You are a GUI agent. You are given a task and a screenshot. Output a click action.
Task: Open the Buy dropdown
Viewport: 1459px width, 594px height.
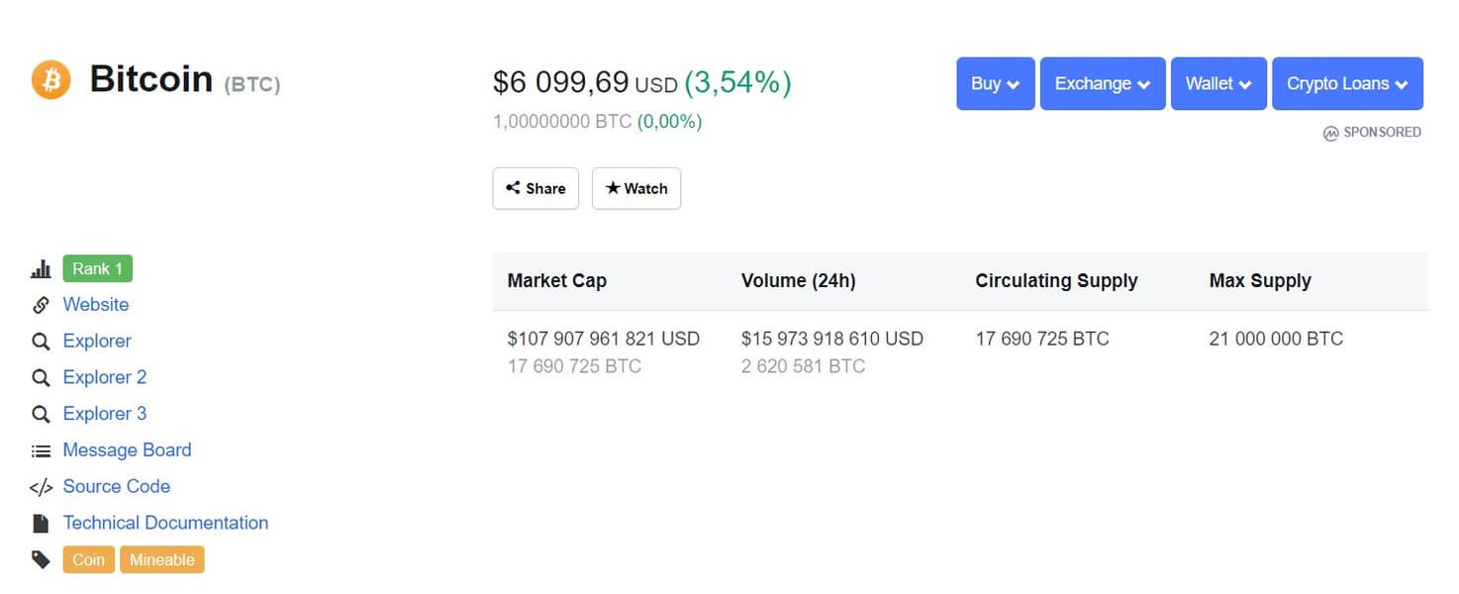pyautogui.click(x=995, y=84)
